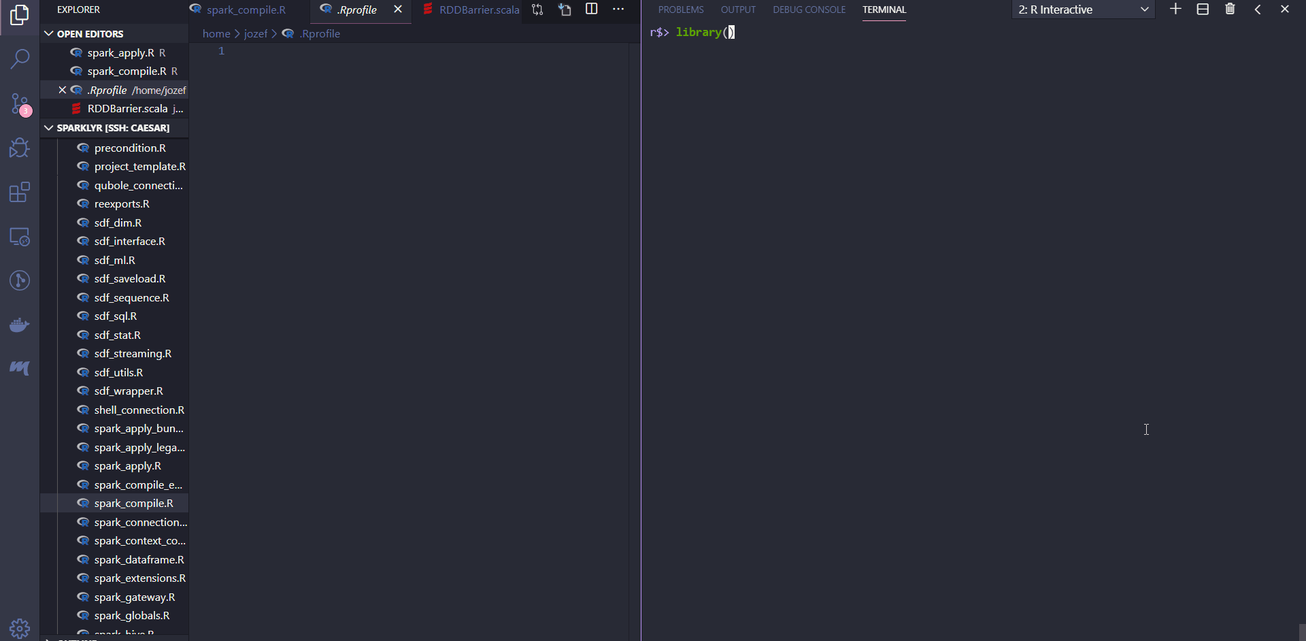Select the Run and Debug icon
Screen dimensions: 1306x641
20,148
